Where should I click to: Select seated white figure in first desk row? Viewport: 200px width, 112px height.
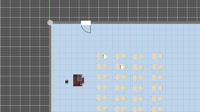(105, 56)
